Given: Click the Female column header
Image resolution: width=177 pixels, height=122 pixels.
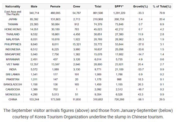Looking at the screenshot, I should click(55, 6).
